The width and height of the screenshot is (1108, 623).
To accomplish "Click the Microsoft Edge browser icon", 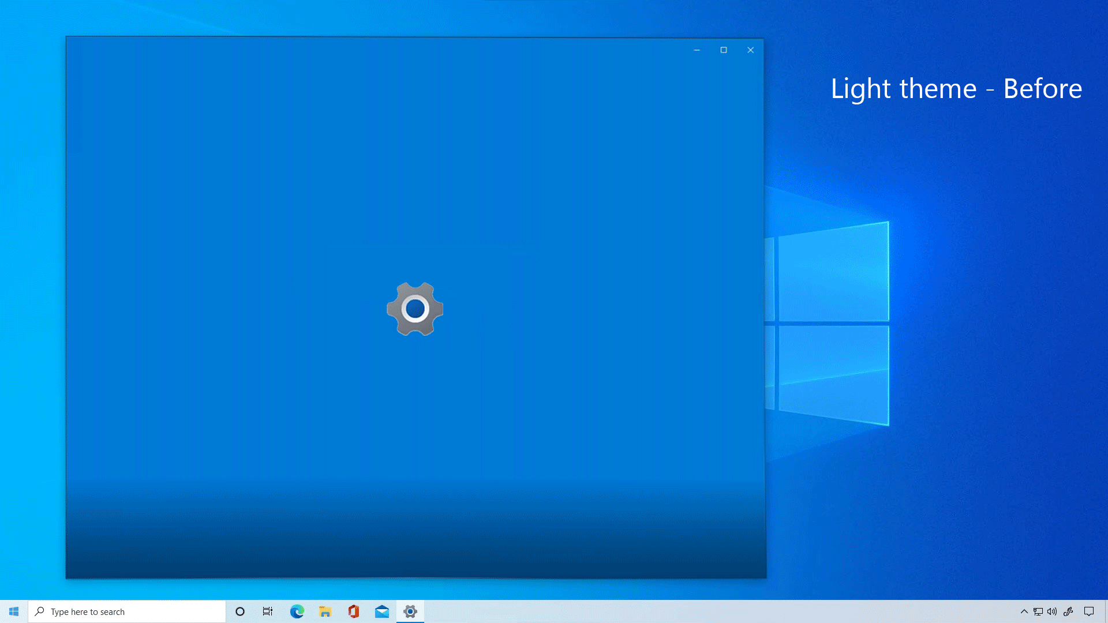I will [297, 611].
